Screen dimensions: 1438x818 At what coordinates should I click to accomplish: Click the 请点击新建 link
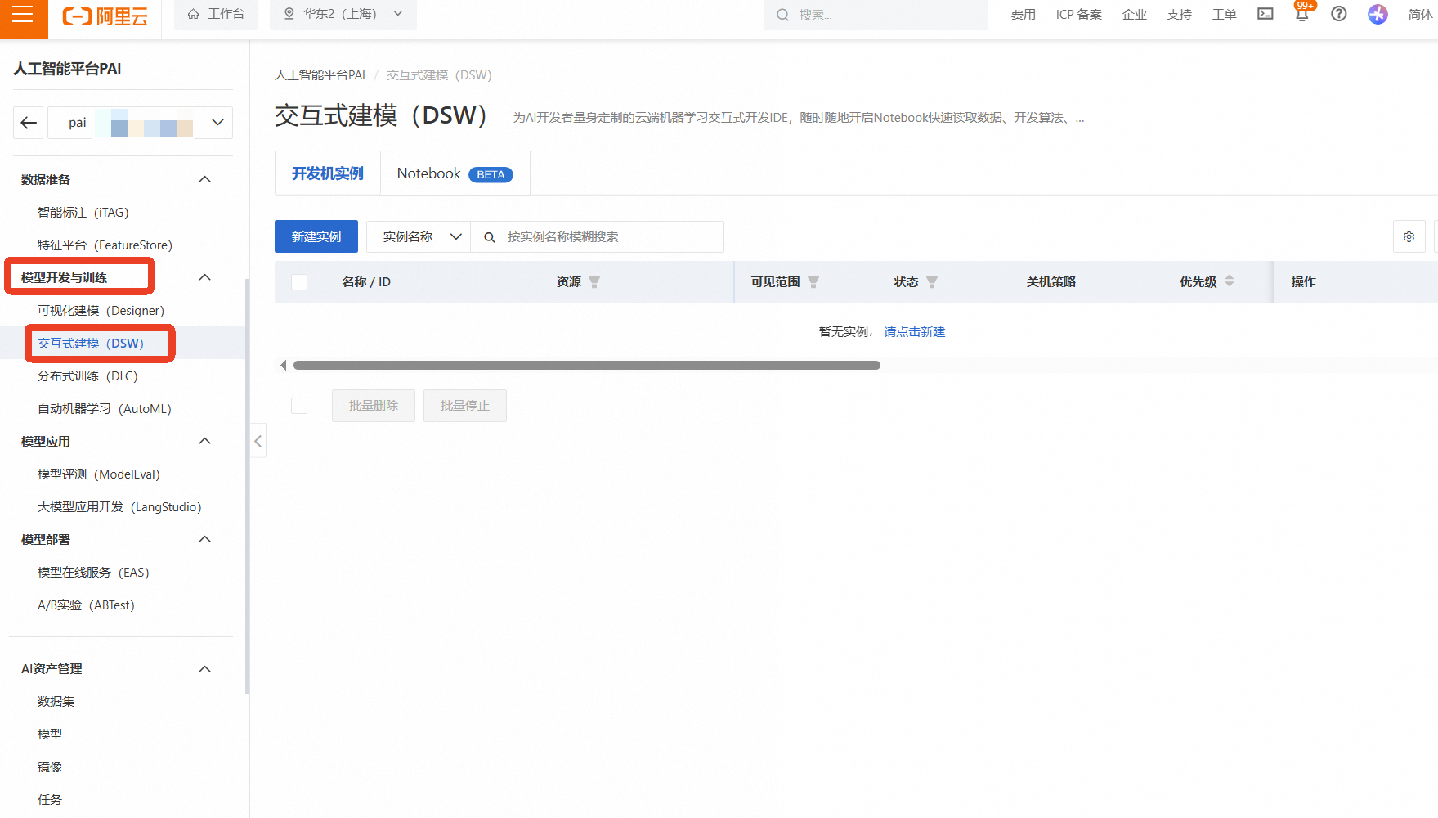click(915, 332)
